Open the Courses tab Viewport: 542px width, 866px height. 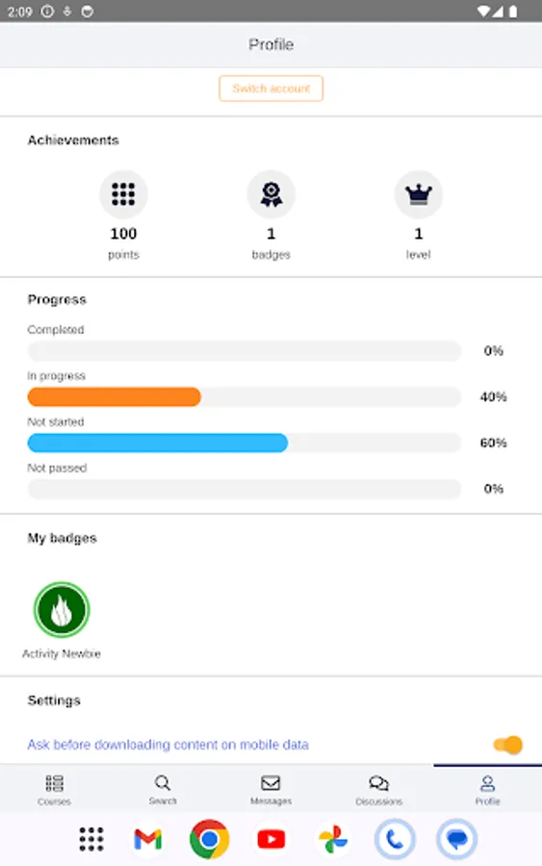click(54, 790)
